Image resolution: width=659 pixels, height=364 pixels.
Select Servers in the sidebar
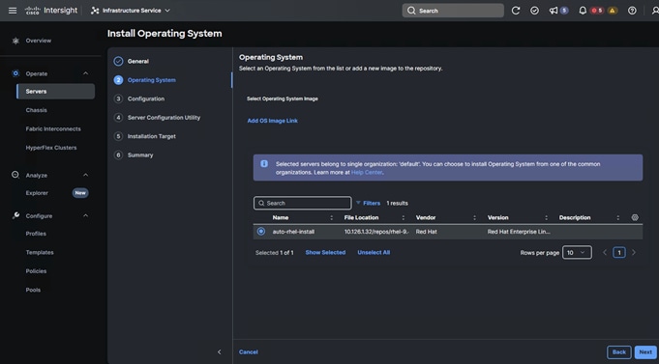point(55,92)
